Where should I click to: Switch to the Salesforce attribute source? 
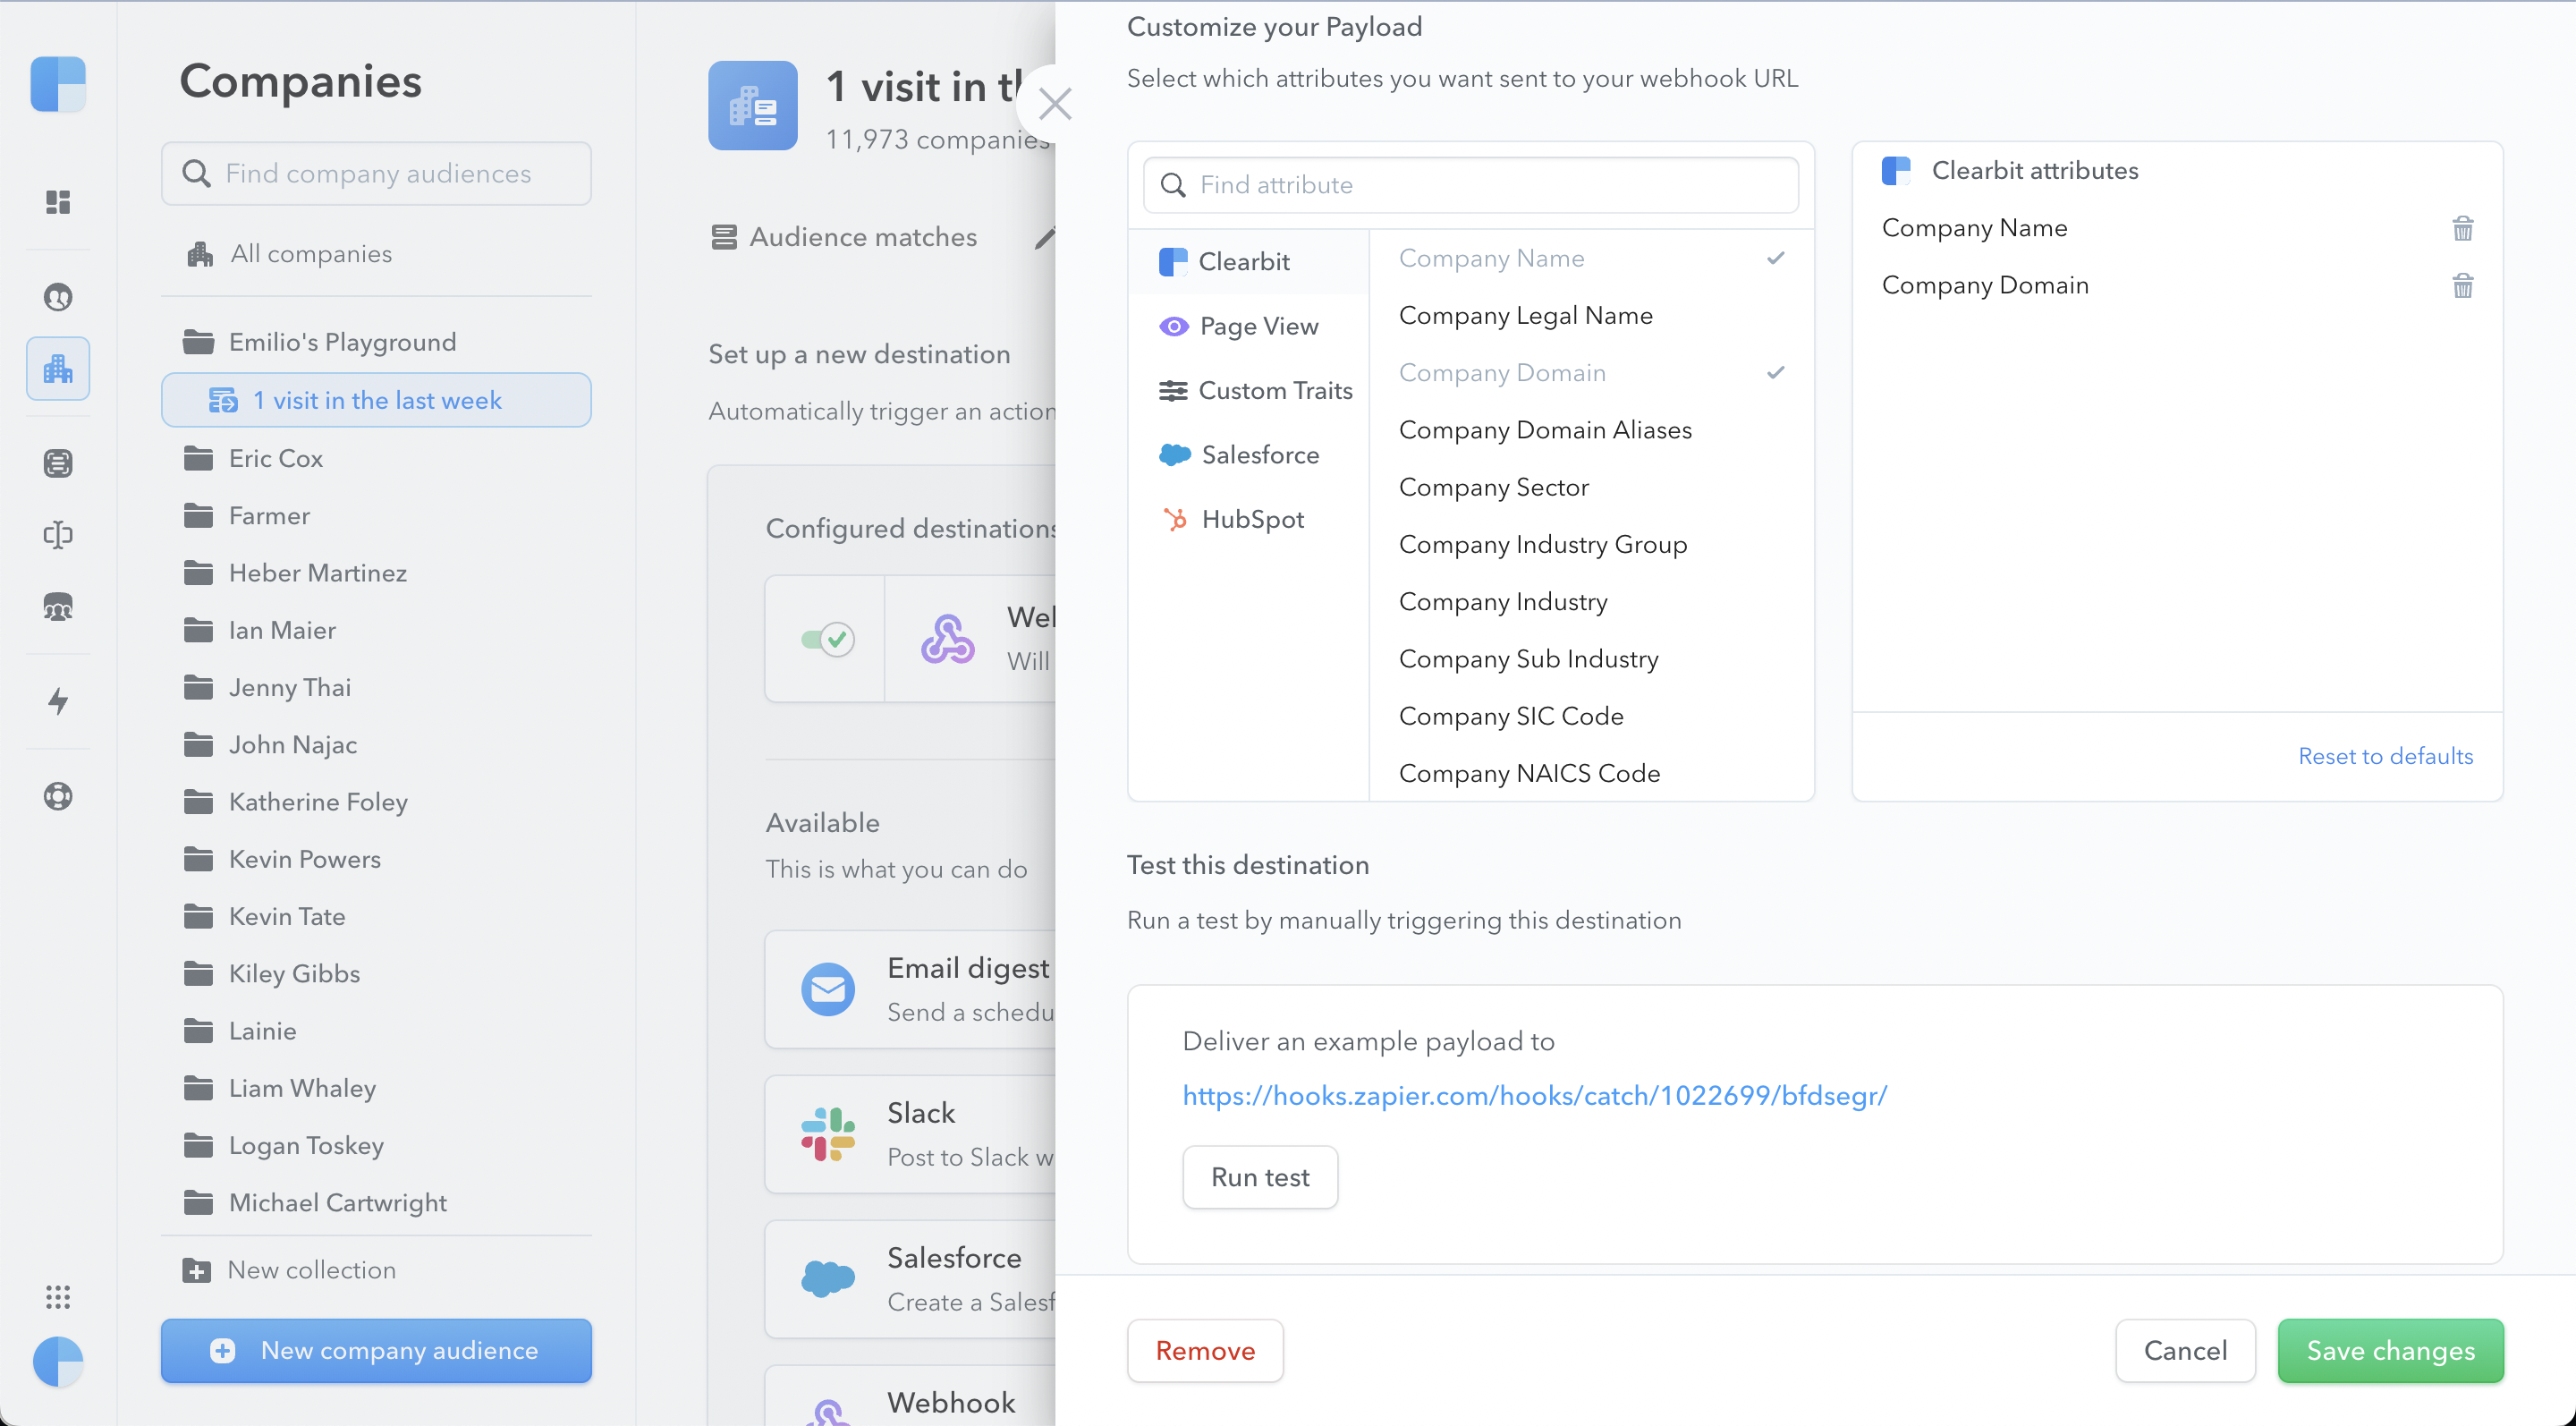tap(1249, 455)
